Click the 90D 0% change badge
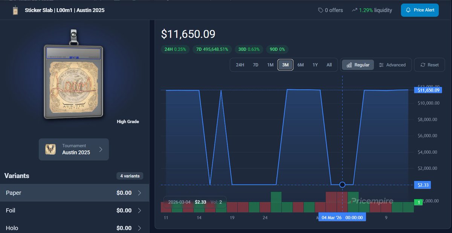Image resolution: width=452 pixels, height=233 pixels. pyautogui.click(x=277, y=49)
